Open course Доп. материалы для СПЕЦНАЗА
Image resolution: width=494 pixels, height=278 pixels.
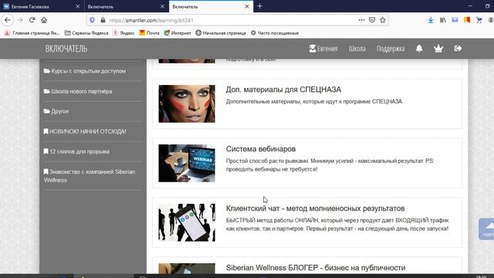[283, 90]
